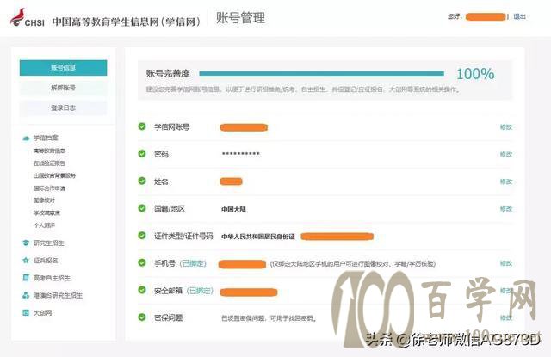Image resolution: width=551 pixels, height=357 pixels.
Task: Click the 退出 logout link
Action: tap(520, 16)
